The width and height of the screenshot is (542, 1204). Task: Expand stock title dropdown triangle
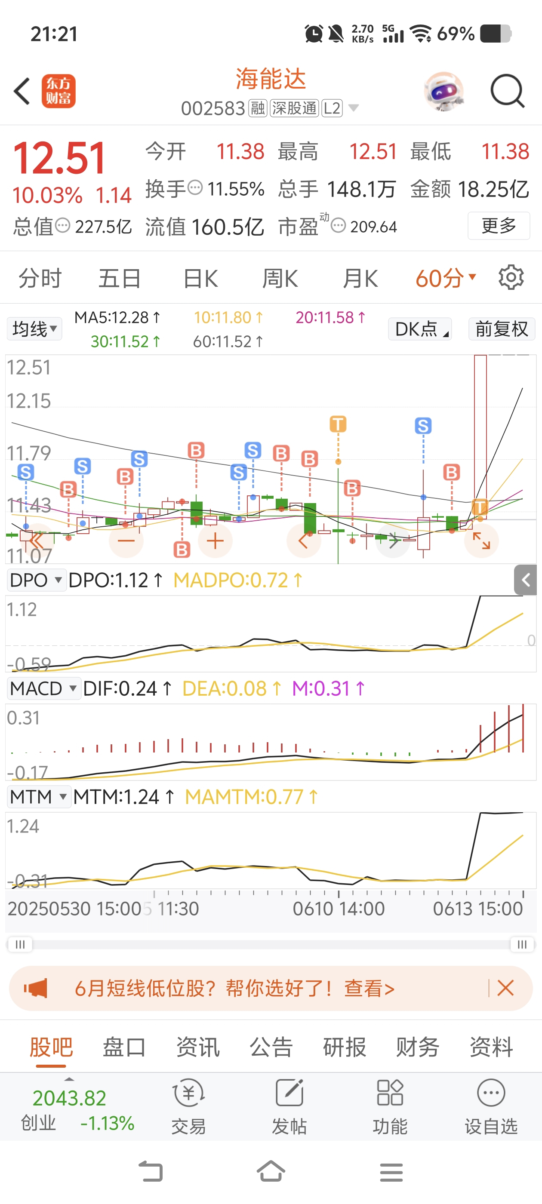click(x=354, y=108)
